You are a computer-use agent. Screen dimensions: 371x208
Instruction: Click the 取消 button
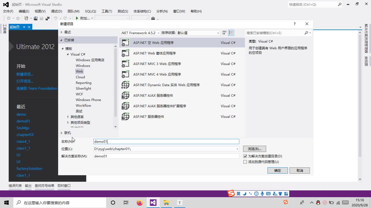point(300,170)
